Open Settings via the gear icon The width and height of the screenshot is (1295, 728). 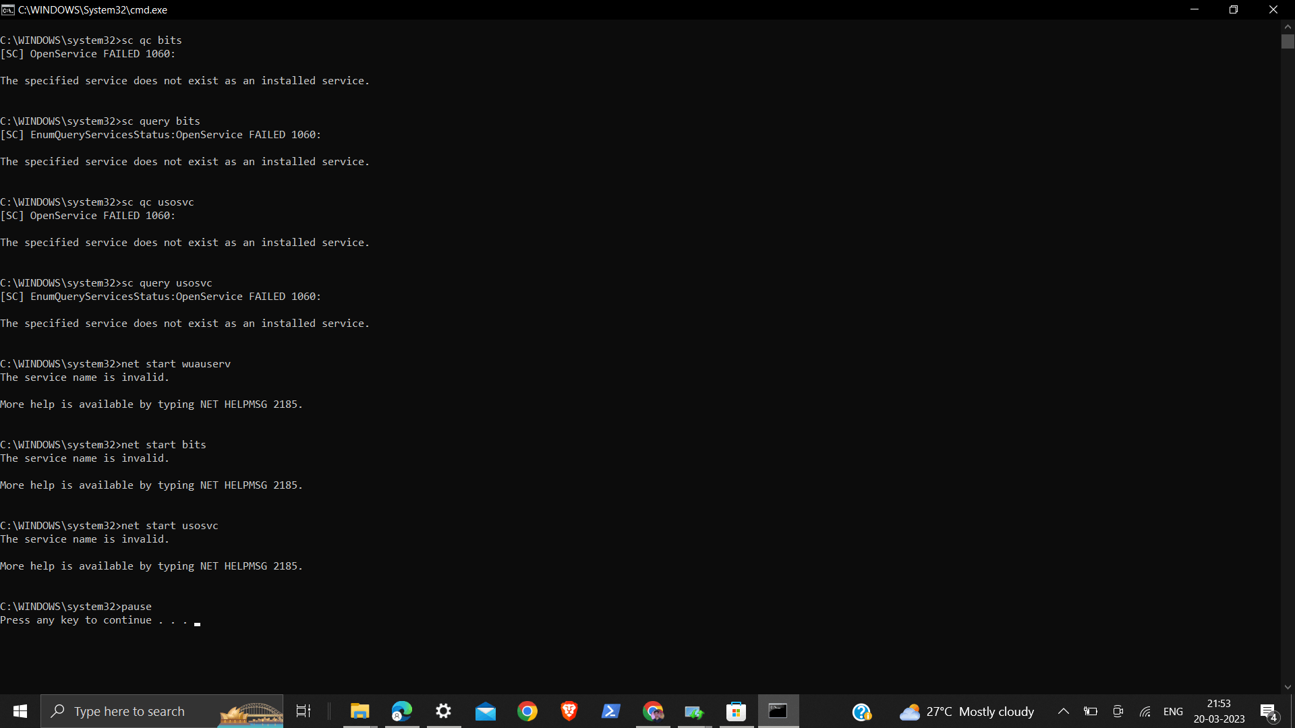[444, 711]
